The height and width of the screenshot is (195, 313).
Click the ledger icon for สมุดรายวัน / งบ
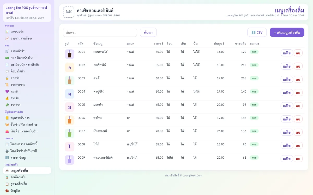pos(7,118)
